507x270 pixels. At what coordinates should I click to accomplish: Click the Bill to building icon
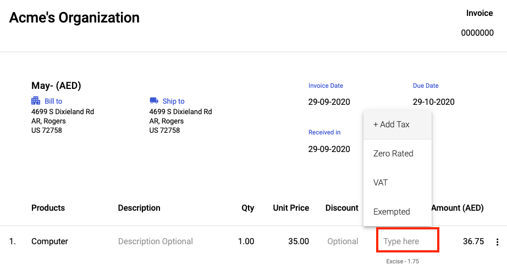click(x=36, y=101)
